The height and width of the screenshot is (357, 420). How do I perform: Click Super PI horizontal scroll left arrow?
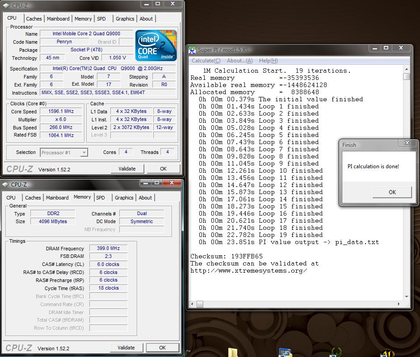pyautogui.click(x=192, y=304)
